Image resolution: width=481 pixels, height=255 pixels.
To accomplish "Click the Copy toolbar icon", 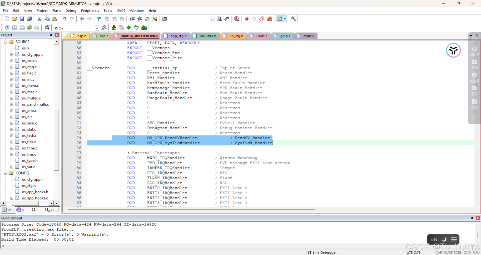I will click(x=47, y=19).
